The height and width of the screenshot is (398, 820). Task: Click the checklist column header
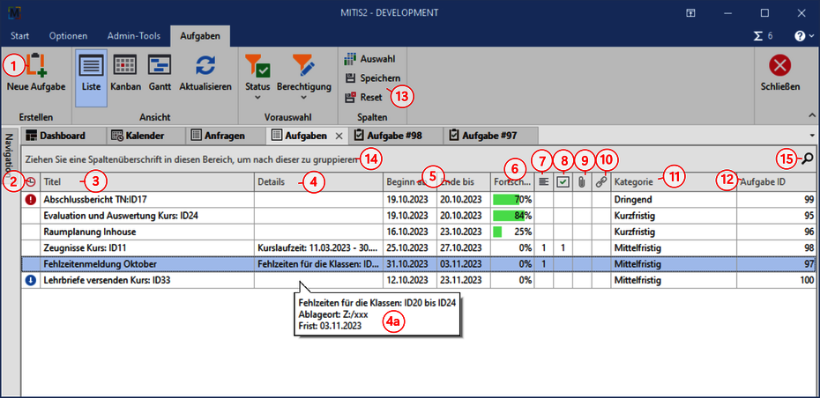[563, 181]
